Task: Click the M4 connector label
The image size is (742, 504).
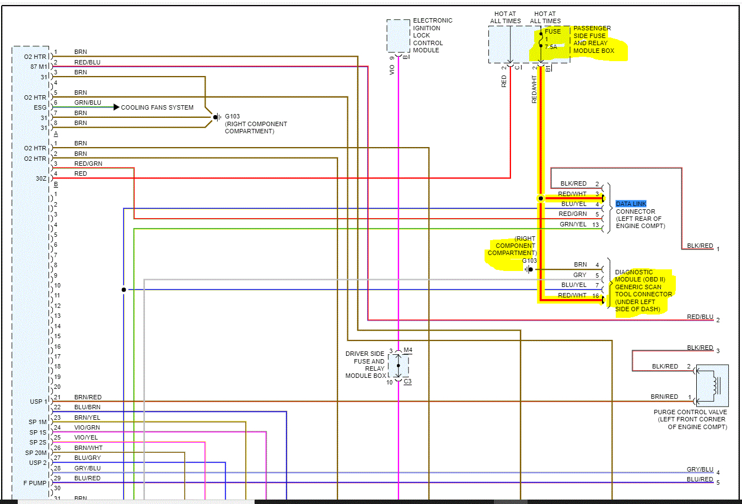Action: click(408, 350)
